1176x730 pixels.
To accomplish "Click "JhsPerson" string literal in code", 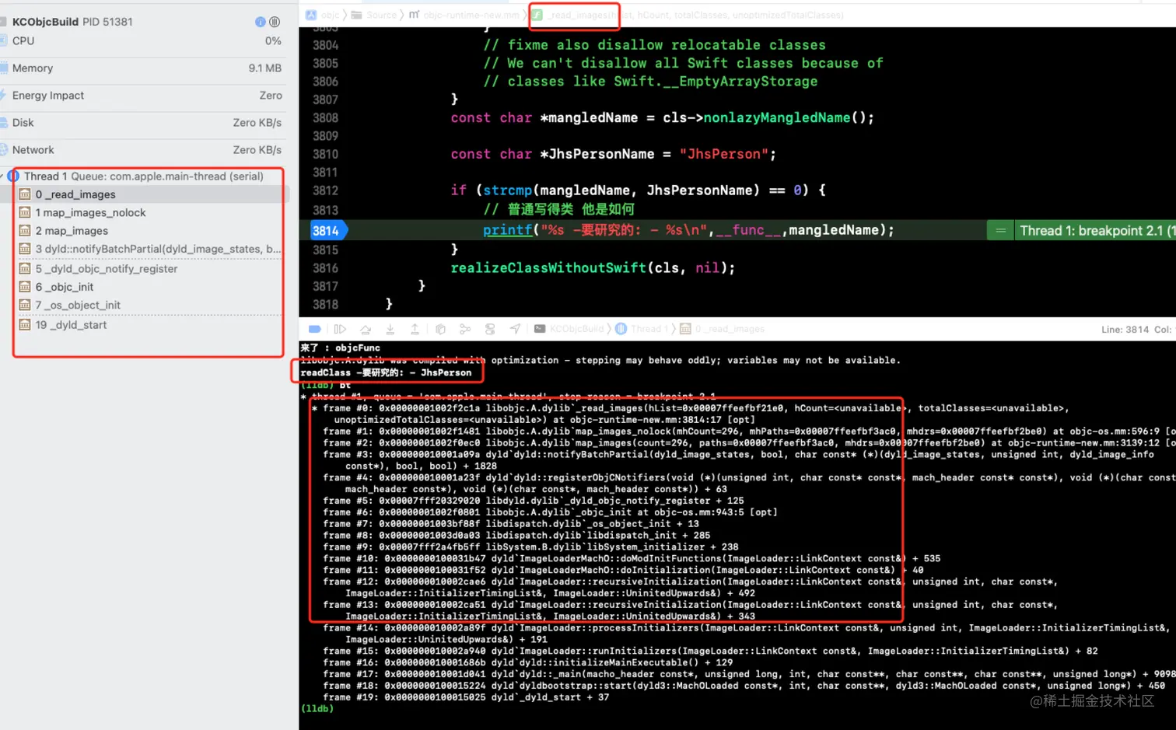I will point(723,154).
